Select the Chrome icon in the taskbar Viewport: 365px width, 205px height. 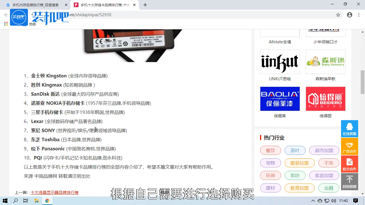(47, 201)
